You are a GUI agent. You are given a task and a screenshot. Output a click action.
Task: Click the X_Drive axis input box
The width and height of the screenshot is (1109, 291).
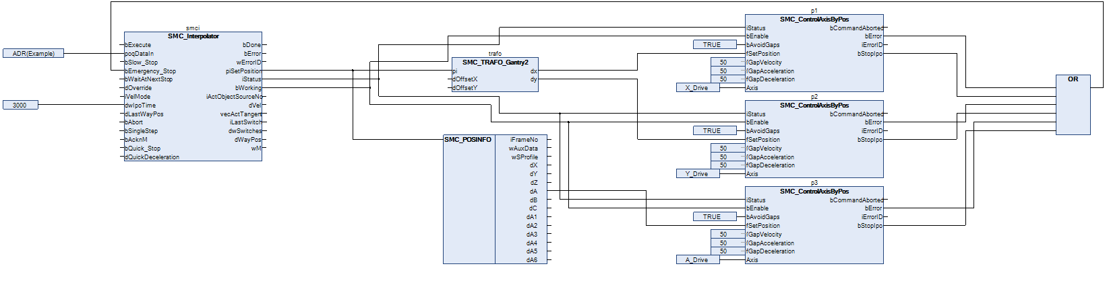pyautogui.click(x=697, y=88)
